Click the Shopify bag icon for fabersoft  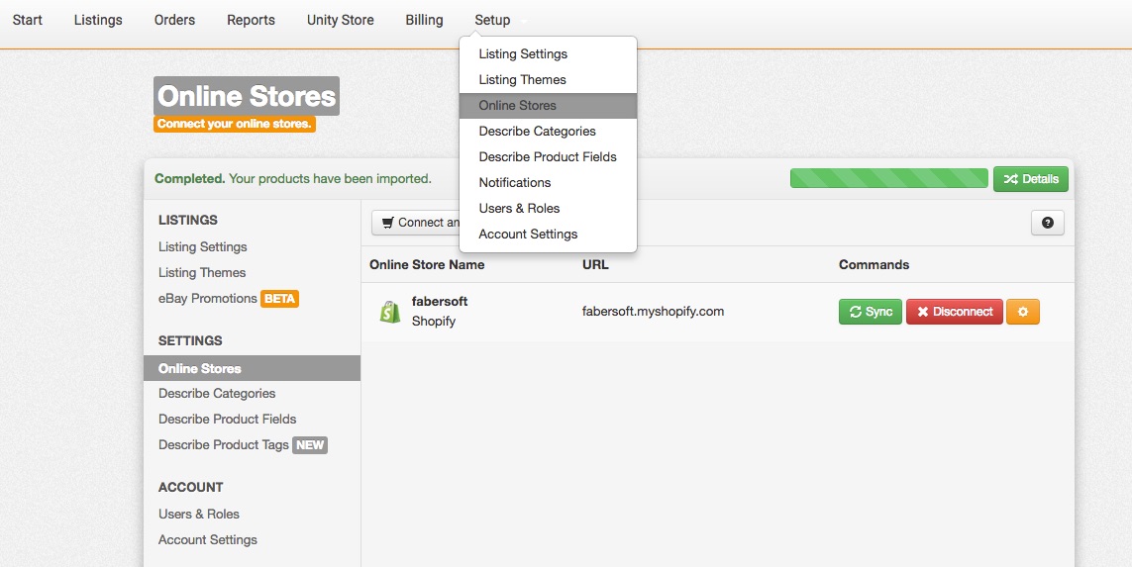pos(390,312)
